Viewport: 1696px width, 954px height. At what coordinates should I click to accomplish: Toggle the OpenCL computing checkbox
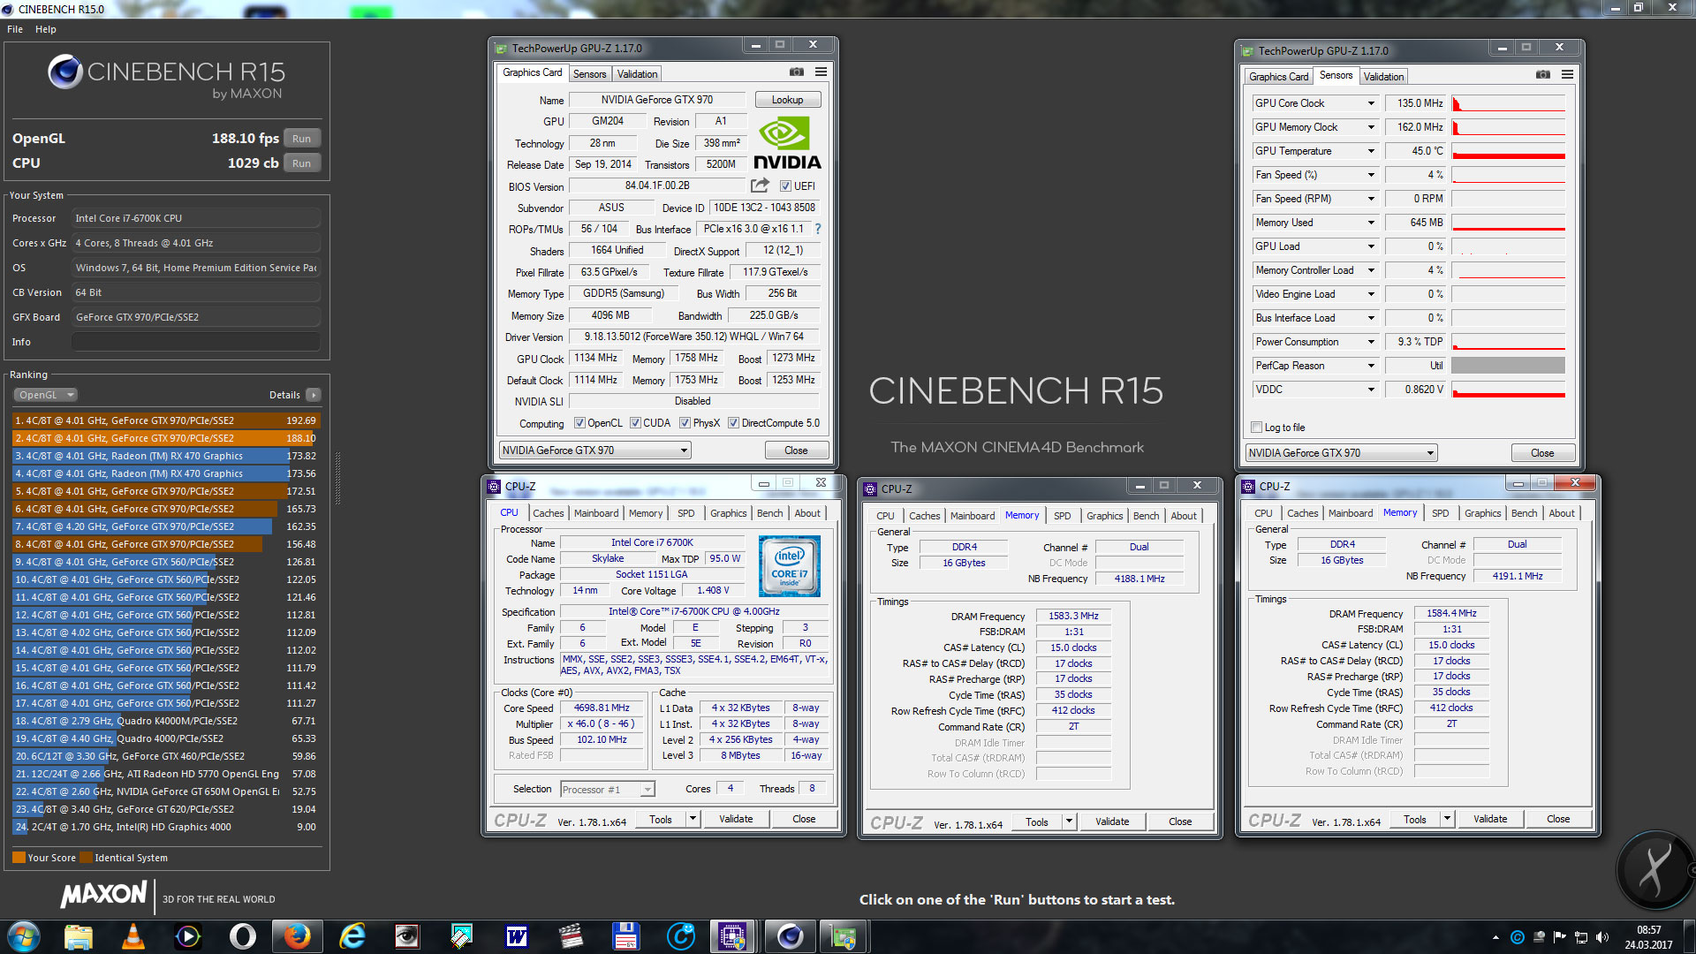pyautogui.click(x=579, y=423)
